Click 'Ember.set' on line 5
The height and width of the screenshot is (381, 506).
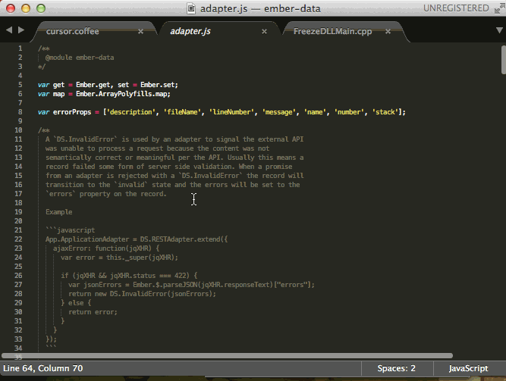click(158, 85)
